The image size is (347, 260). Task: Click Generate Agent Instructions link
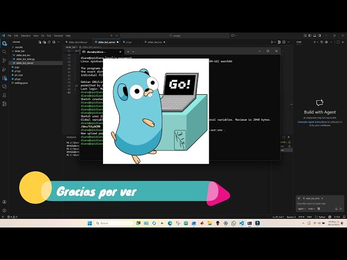point(312,122)
